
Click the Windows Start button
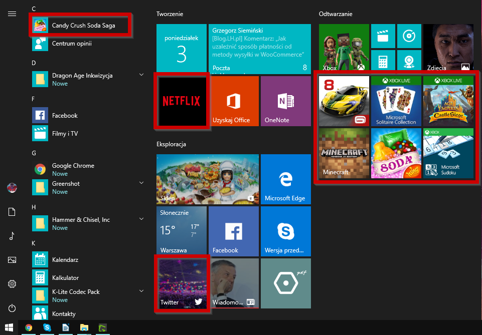click(x=9, y=327)
